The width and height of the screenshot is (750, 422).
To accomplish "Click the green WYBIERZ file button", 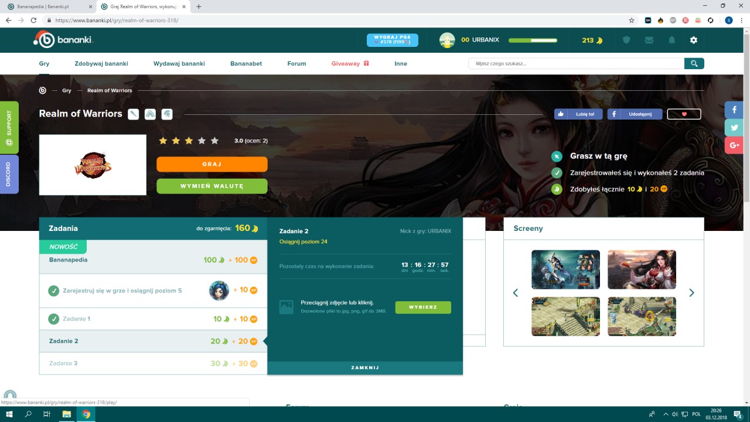I will coord(423,307).
